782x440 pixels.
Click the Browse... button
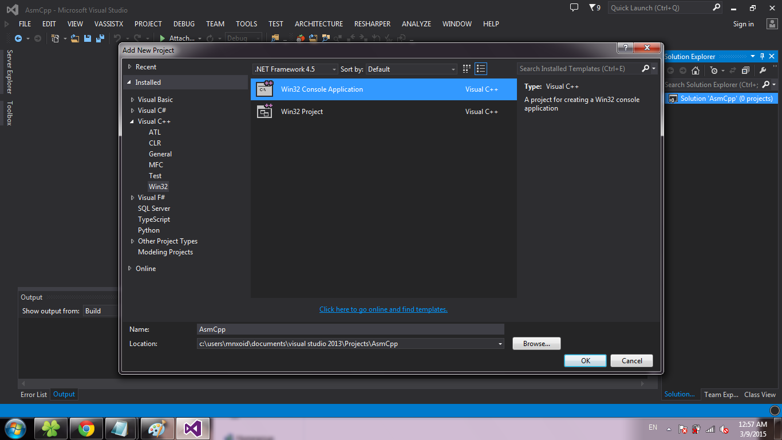click(x=536, y=344)
